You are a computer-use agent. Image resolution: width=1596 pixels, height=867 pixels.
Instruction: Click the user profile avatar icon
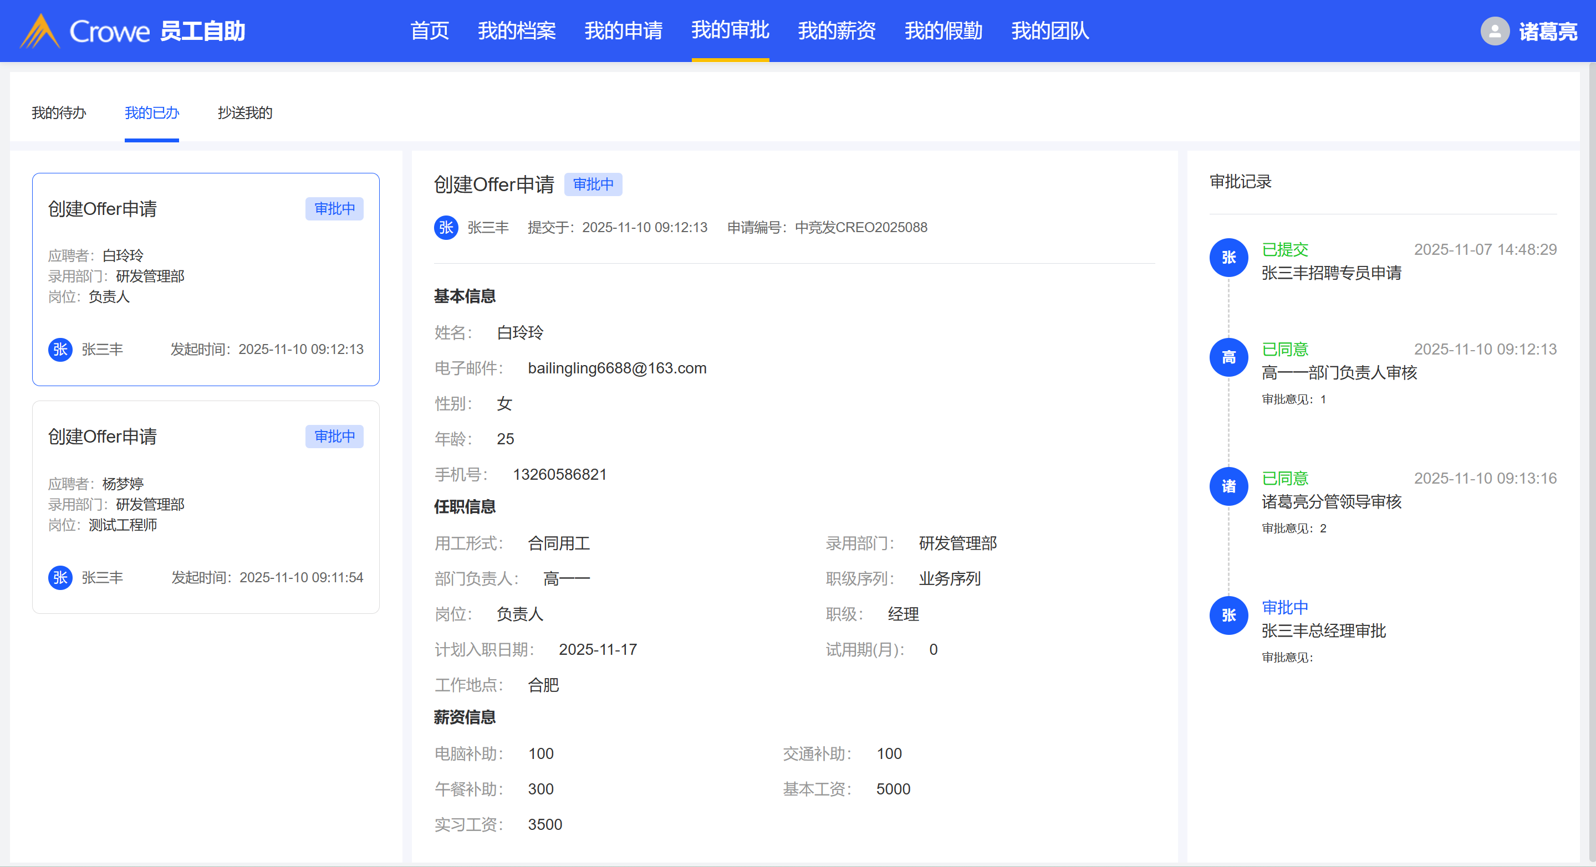click(1495, 31)
